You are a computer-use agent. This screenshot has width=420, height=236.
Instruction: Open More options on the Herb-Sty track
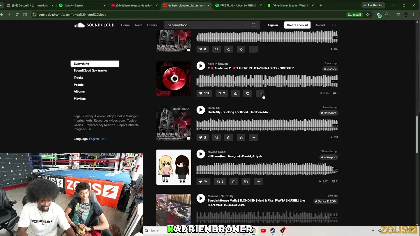click(253, 137)
